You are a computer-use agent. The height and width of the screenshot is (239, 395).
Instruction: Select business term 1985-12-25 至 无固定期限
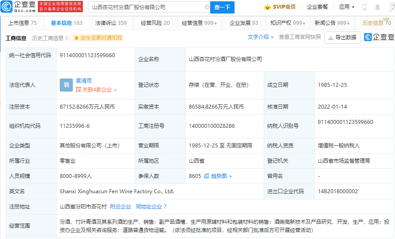click(x=221, y=146)
